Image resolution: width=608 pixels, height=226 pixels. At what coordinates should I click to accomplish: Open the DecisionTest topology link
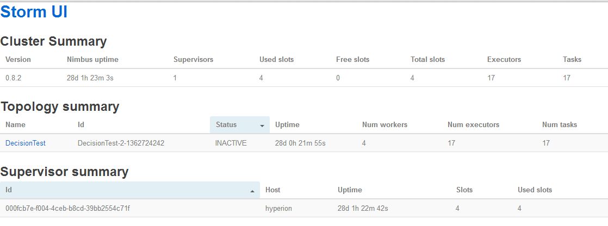click(x=25, y=143)
